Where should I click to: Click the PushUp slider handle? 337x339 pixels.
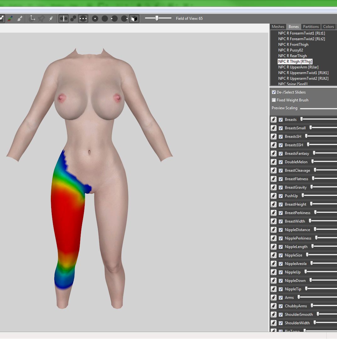(x=303, y=196)
